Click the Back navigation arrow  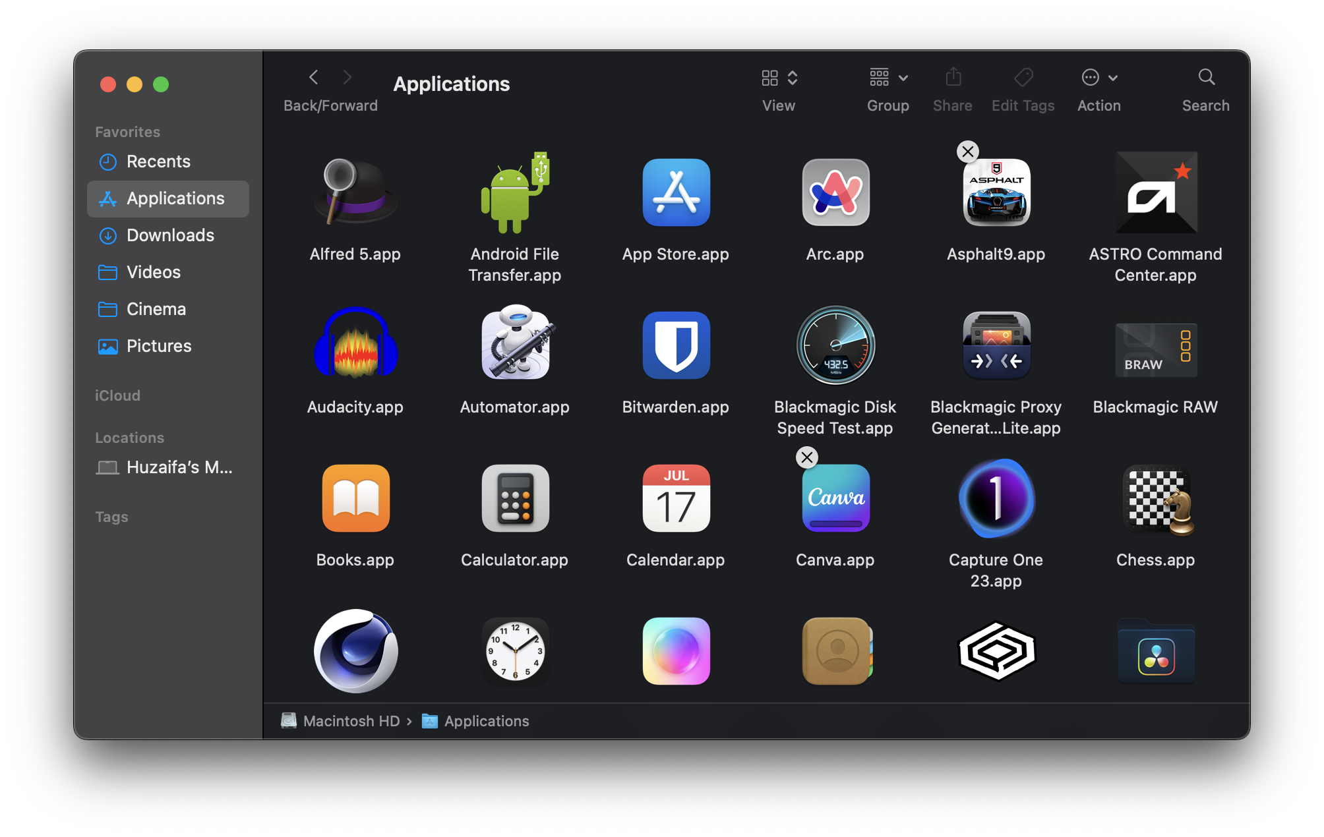point(314,78)
